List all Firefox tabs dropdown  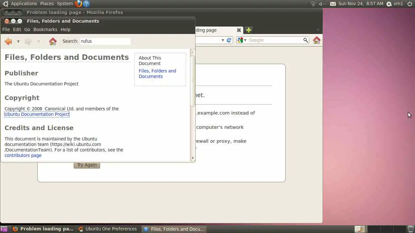[x=318, y=30]
